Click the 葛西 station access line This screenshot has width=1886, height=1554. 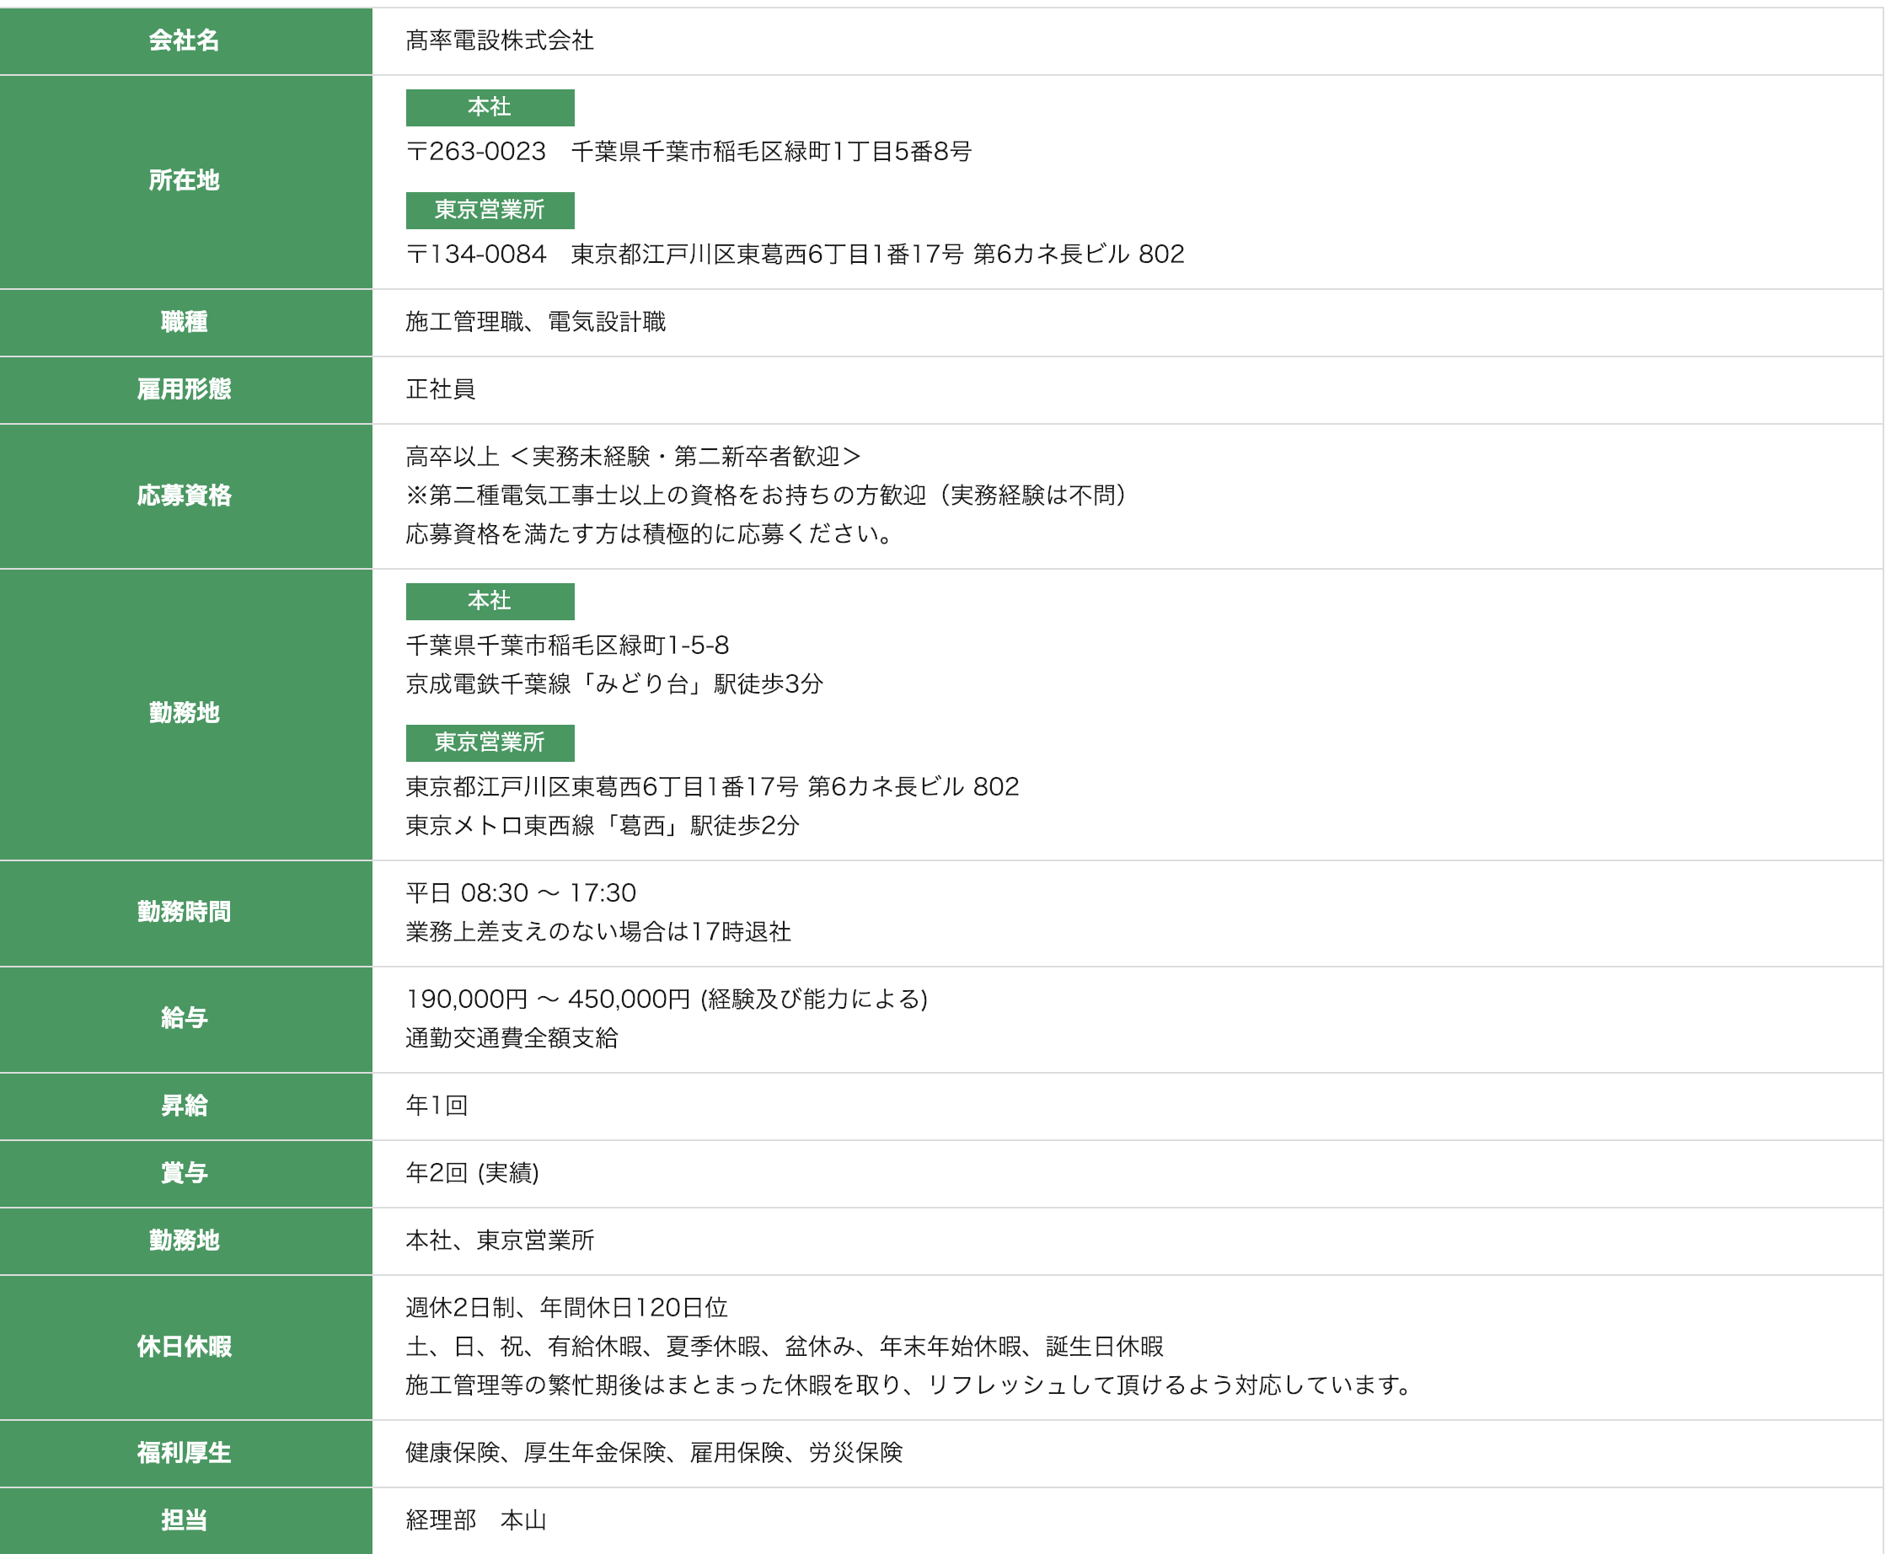(602, 825)
